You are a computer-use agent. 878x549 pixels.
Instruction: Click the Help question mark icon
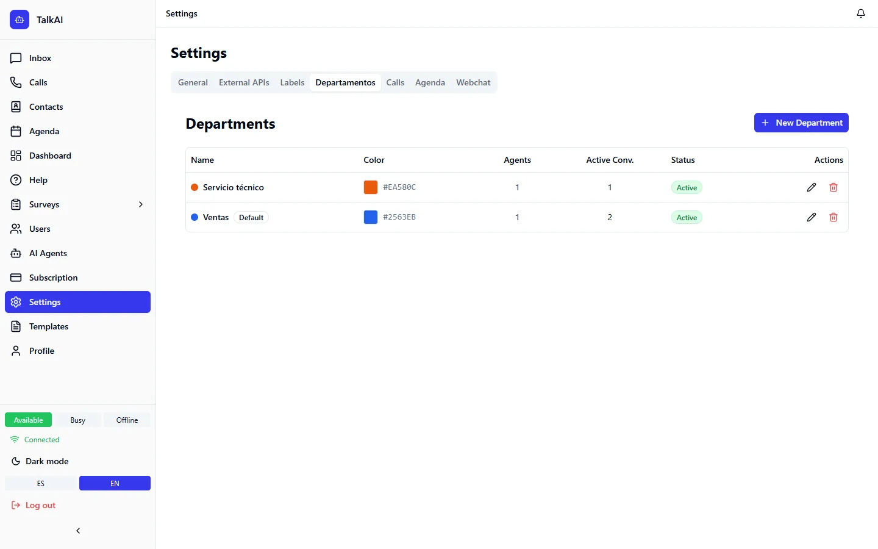point(16,180)
